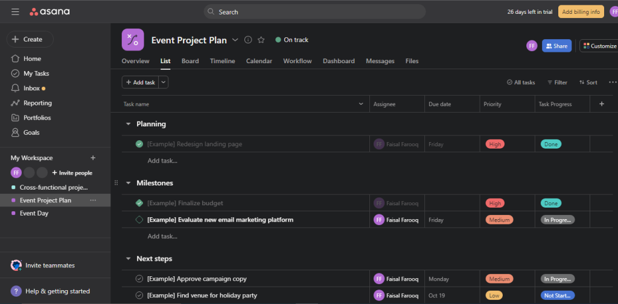Screen dimensions: 618x304
Task: Click the Customize button
Action: pos(599,46)
